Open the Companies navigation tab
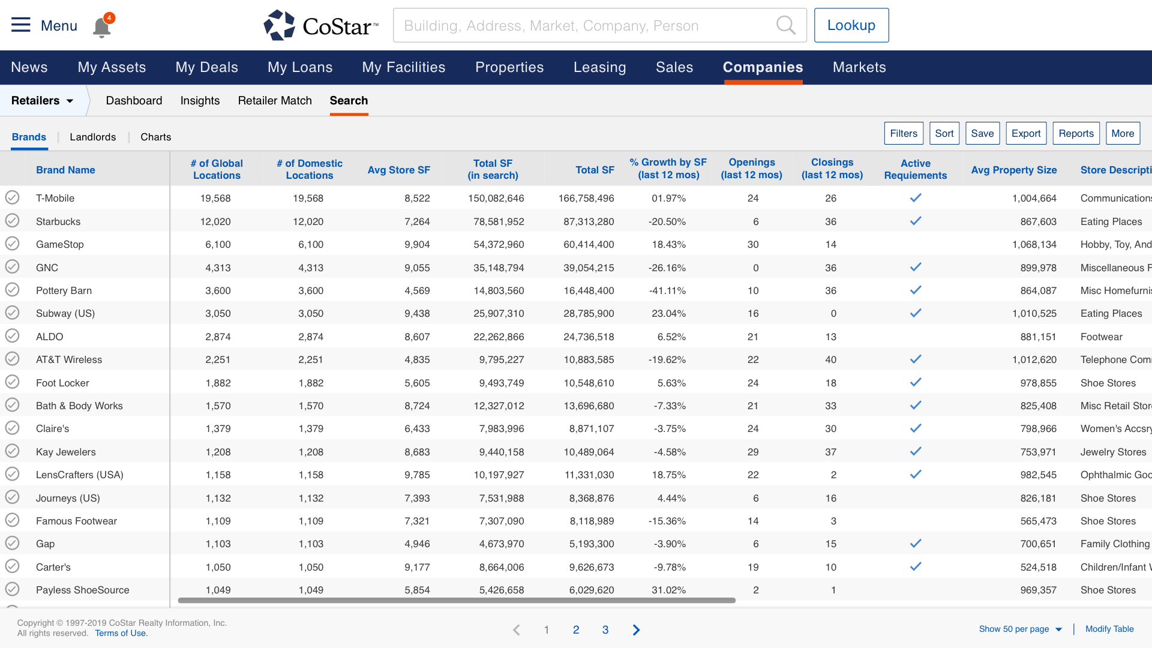Viewport: 1152px width, 648px height. coord(763,67)
